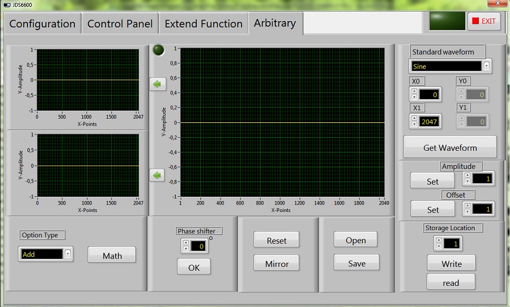Click the Amplitude input field
The image size is (510, 307).
coord(483,178)
